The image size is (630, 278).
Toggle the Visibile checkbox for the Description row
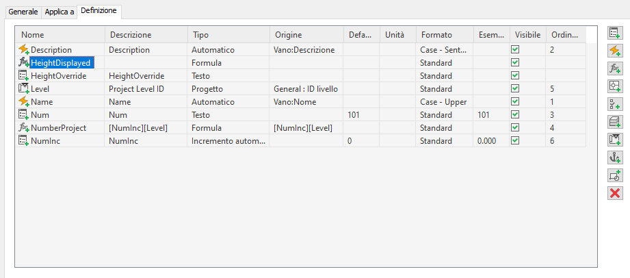point(515,50)
